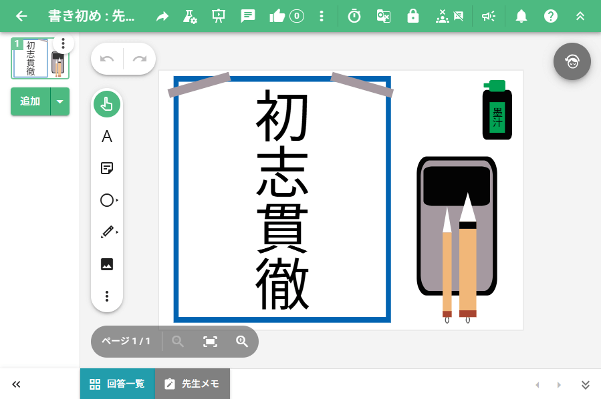
Task: Open the timer tool
Action: (x=354, y=16)
